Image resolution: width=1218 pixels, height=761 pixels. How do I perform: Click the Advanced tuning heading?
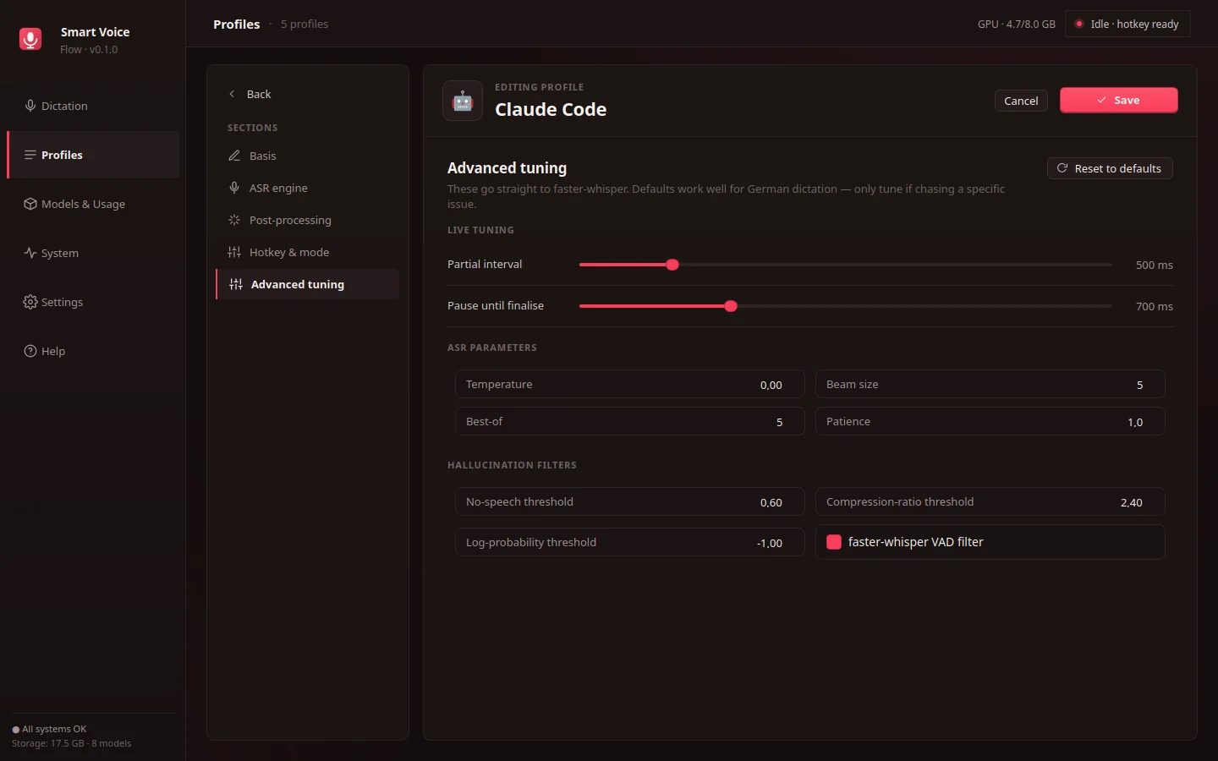pos(507,167)
